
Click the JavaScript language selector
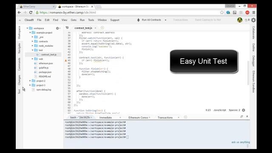tap(220, 110)
